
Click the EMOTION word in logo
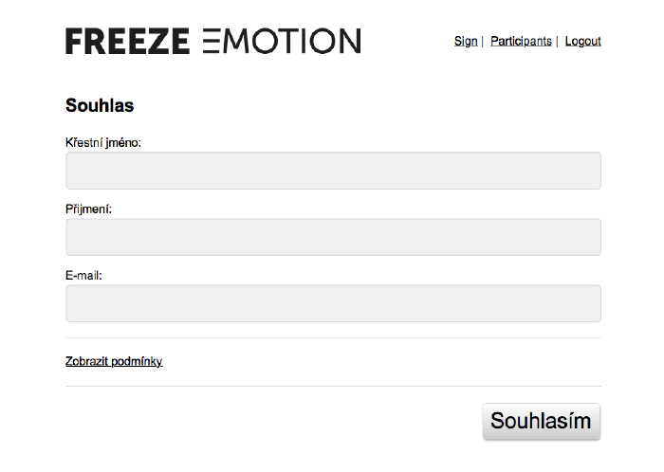pos(282,41)
